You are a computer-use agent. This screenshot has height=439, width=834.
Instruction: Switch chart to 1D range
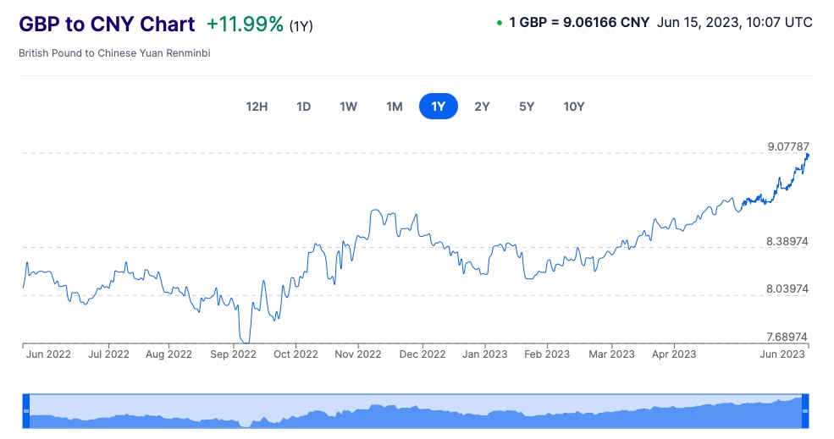pos(303,107)
